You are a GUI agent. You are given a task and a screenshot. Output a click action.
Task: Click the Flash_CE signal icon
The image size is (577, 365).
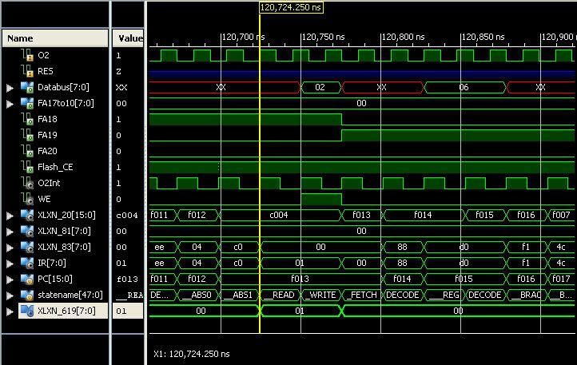point(25,168)
